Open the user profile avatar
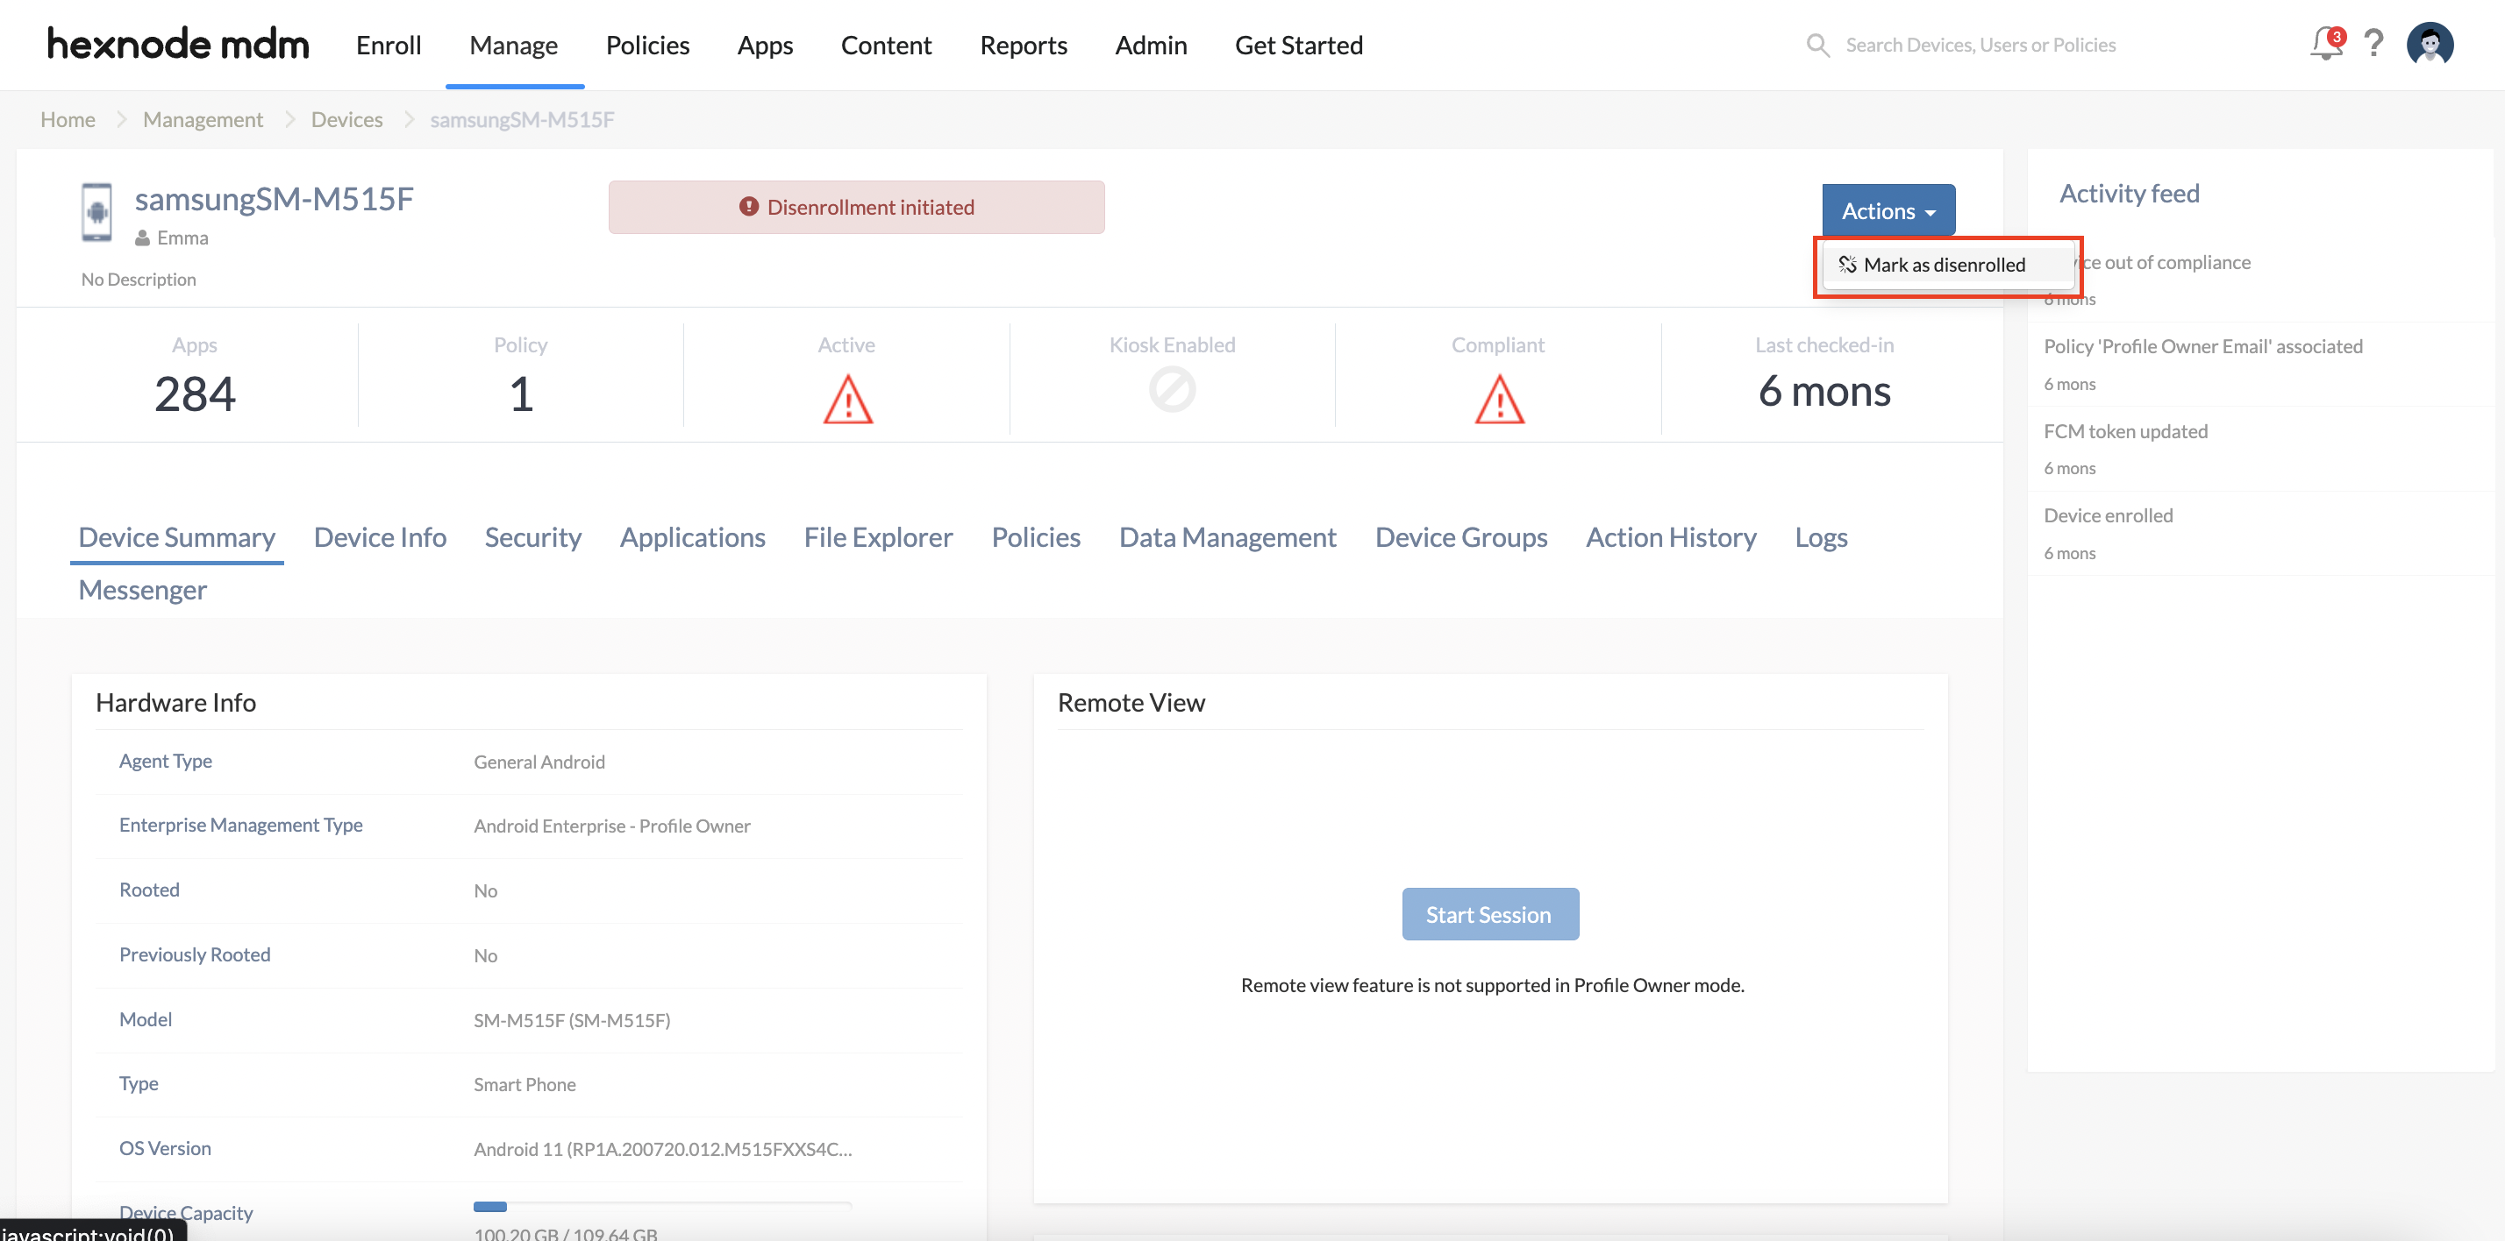Viewport: 2505px width, 1241px height. (x=2430, y=44)
